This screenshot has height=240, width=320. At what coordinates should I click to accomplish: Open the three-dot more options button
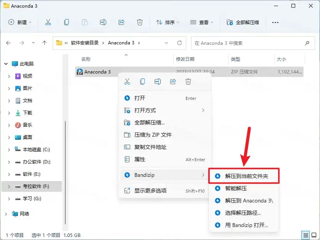click(x=275, y=22)
